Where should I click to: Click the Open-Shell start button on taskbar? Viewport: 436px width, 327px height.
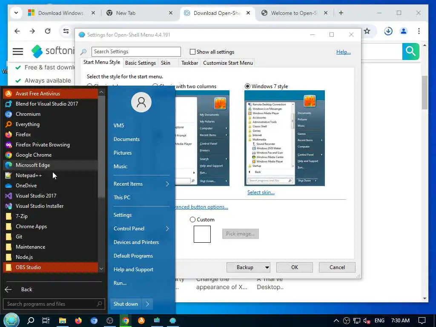tap(11, 320)
